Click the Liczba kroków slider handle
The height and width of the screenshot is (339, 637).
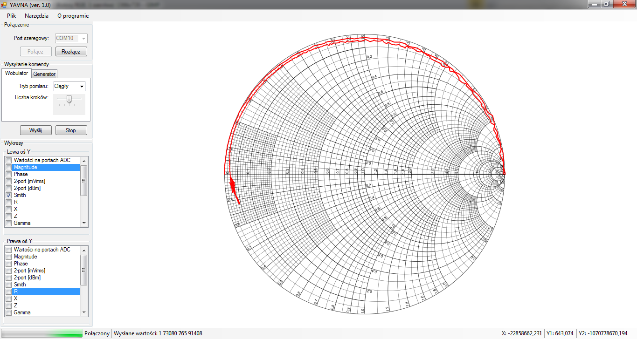[x=69, y=99]
